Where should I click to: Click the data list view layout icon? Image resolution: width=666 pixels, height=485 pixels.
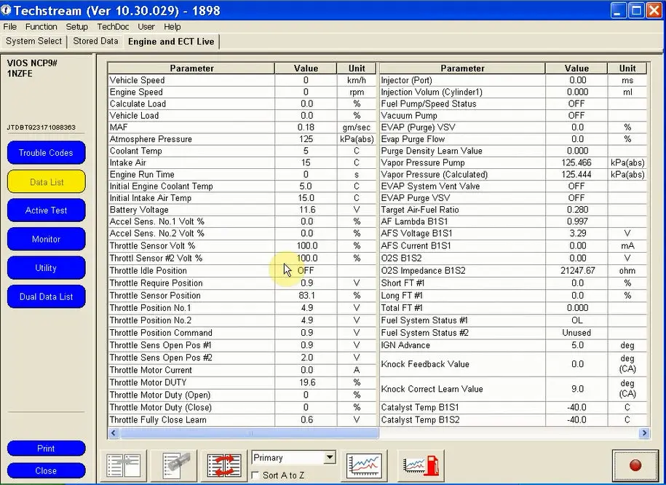[124, 465]
